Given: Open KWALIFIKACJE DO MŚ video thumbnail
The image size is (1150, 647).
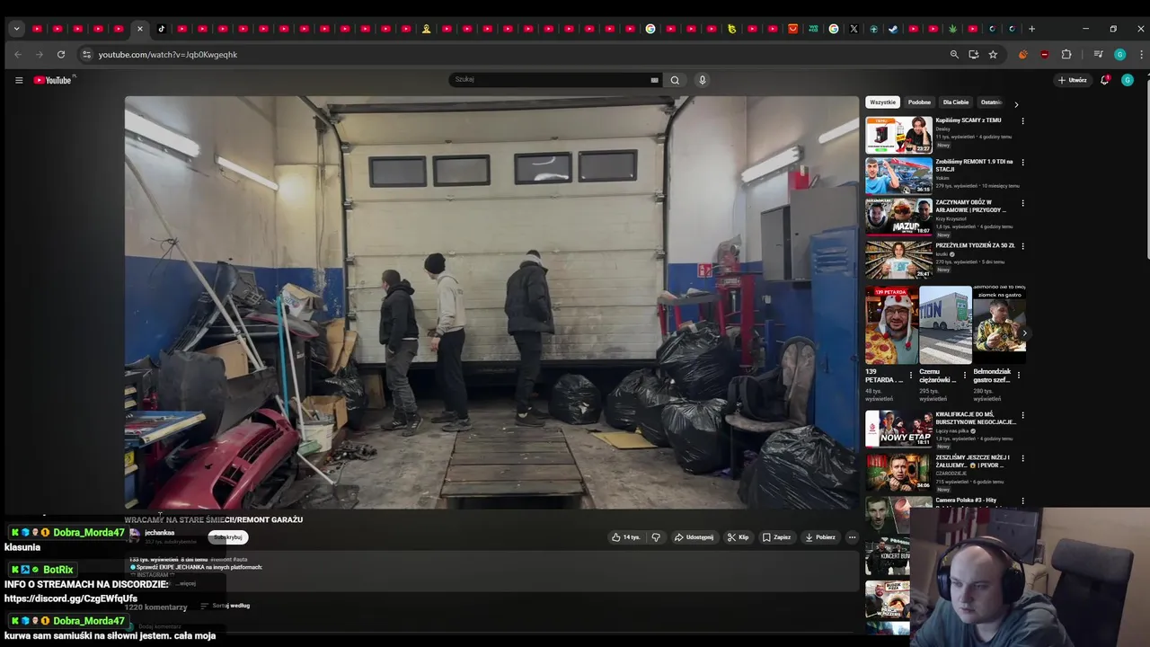Looking at the screenshot, I should (898, 429).
